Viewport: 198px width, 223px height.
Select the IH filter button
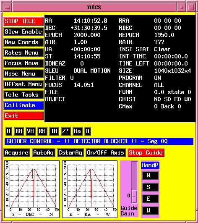pyautogui.click(x=54, y=131)
